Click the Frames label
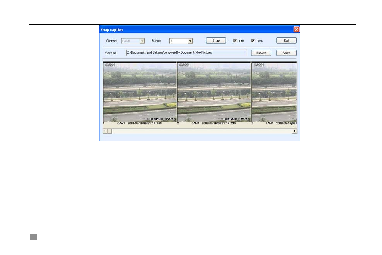This screenshot has height=255, width=382. coord(156,41)
